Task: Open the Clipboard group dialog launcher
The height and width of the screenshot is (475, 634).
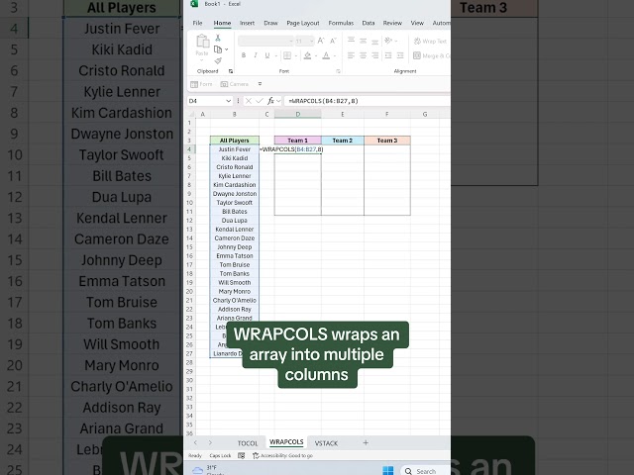Action: (x=231, y=71)
